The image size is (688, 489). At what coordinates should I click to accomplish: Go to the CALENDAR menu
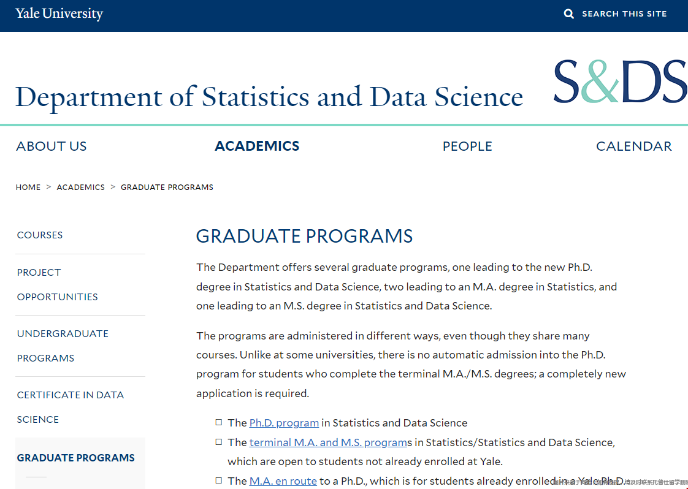tap(633, 146)
